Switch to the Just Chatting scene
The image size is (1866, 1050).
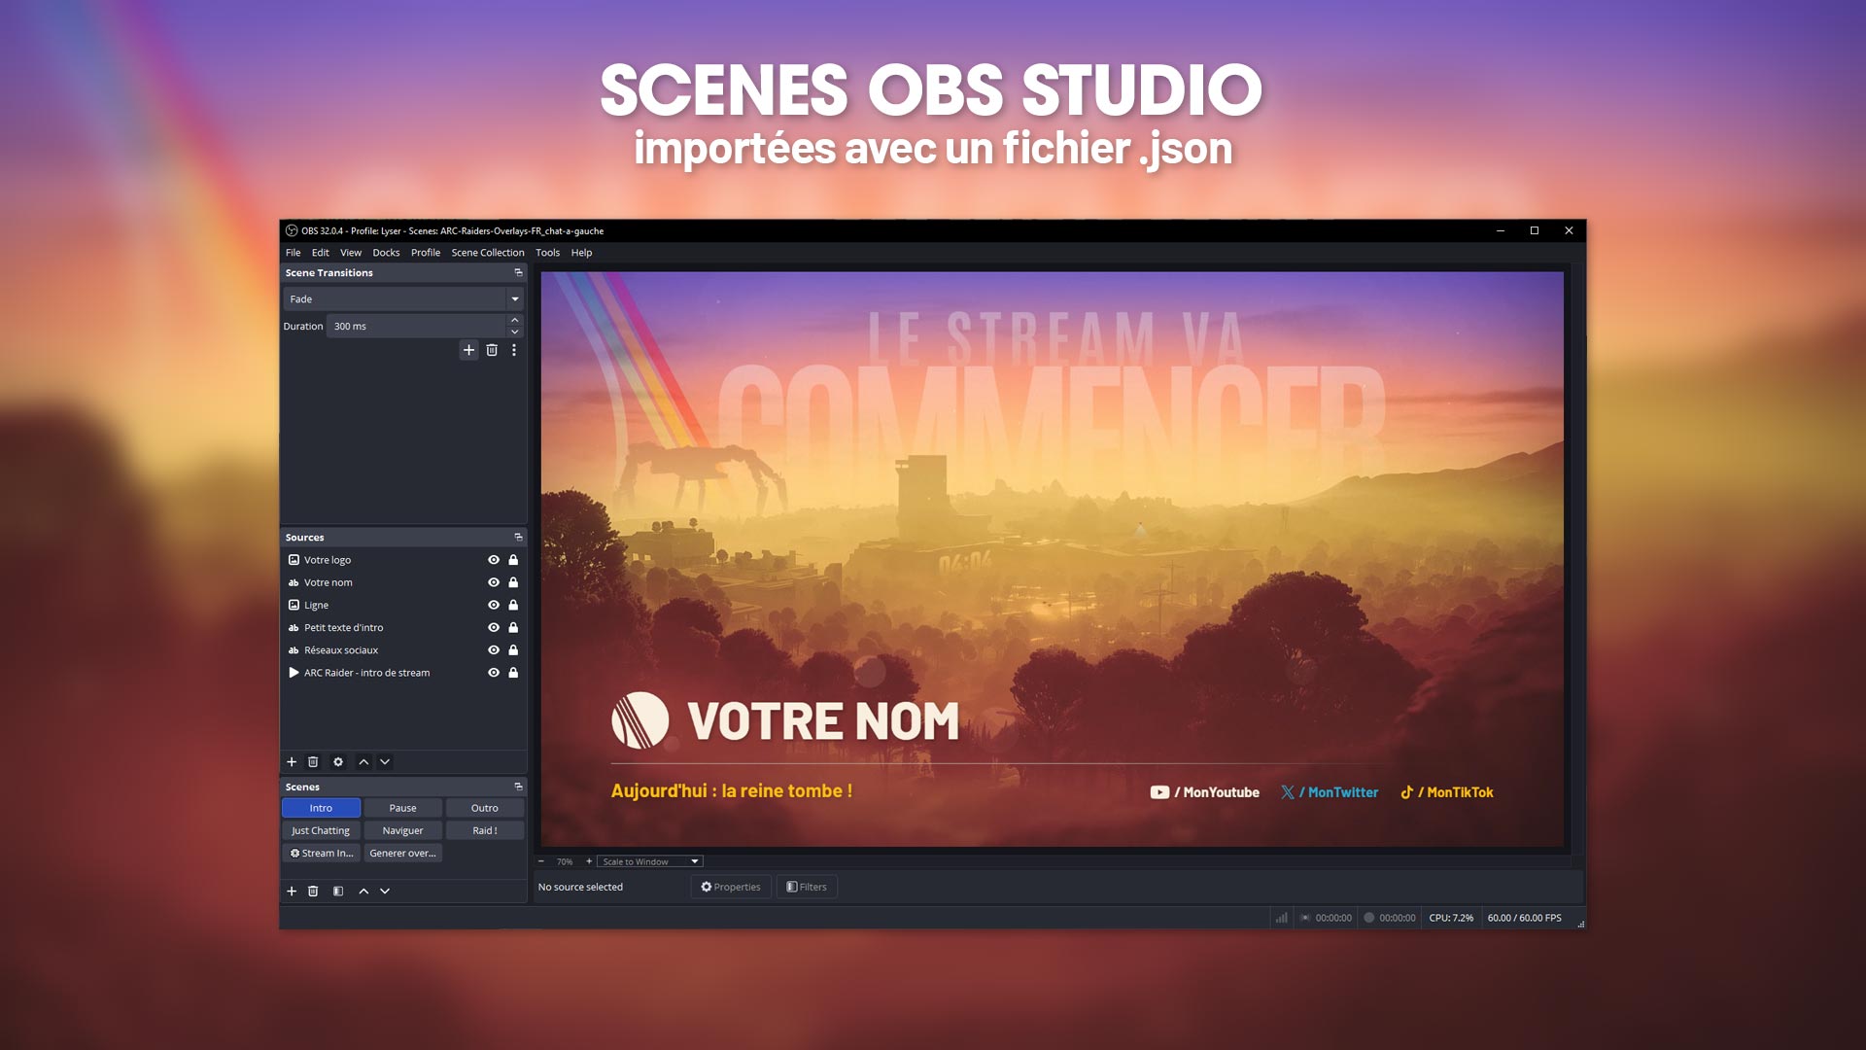coord(321,830)
